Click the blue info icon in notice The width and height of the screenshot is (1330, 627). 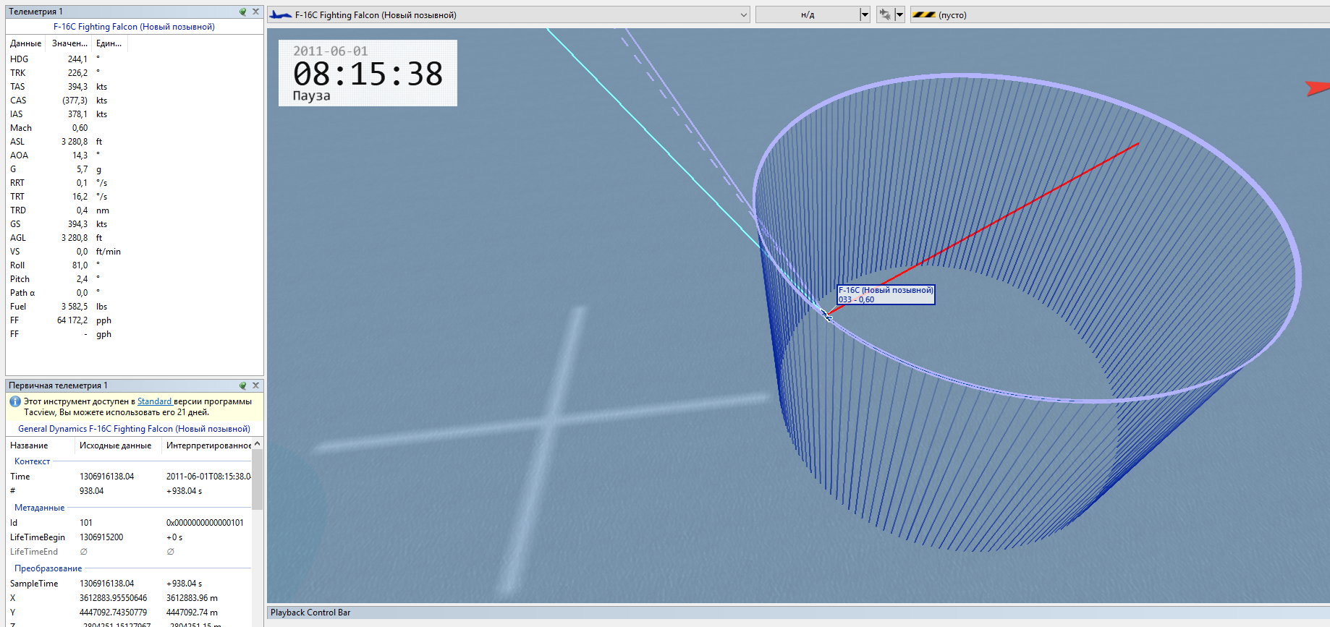pos(15,401)
